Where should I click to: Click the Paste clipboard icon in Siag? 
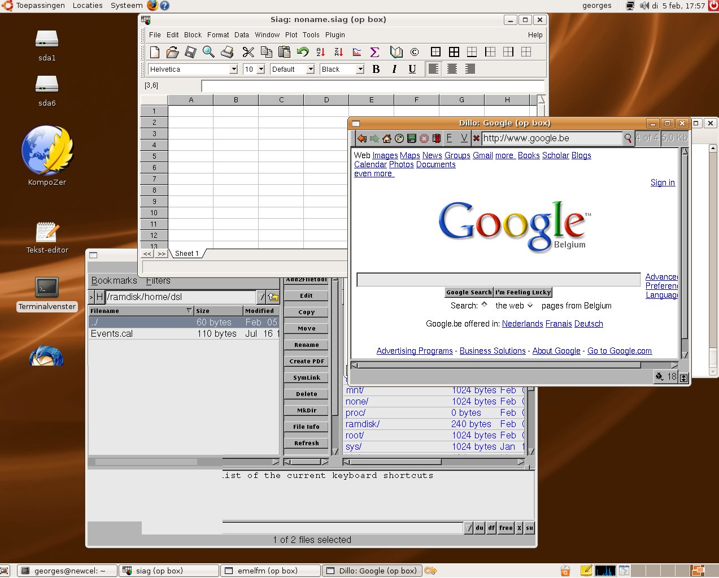tap(285, 52)
